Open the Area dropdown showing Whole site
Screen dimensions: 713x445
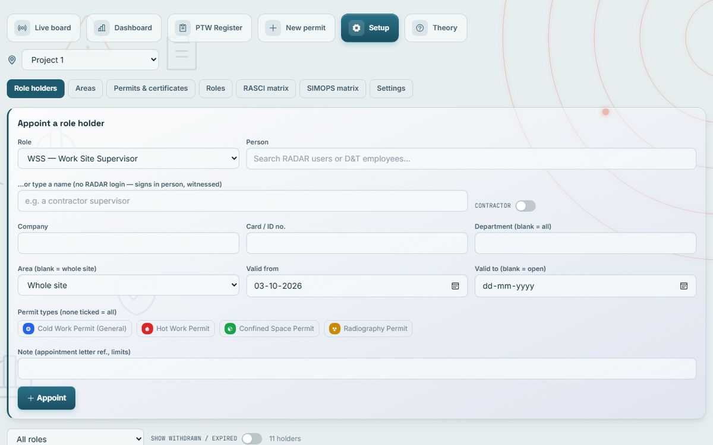(x=128, y=285)
